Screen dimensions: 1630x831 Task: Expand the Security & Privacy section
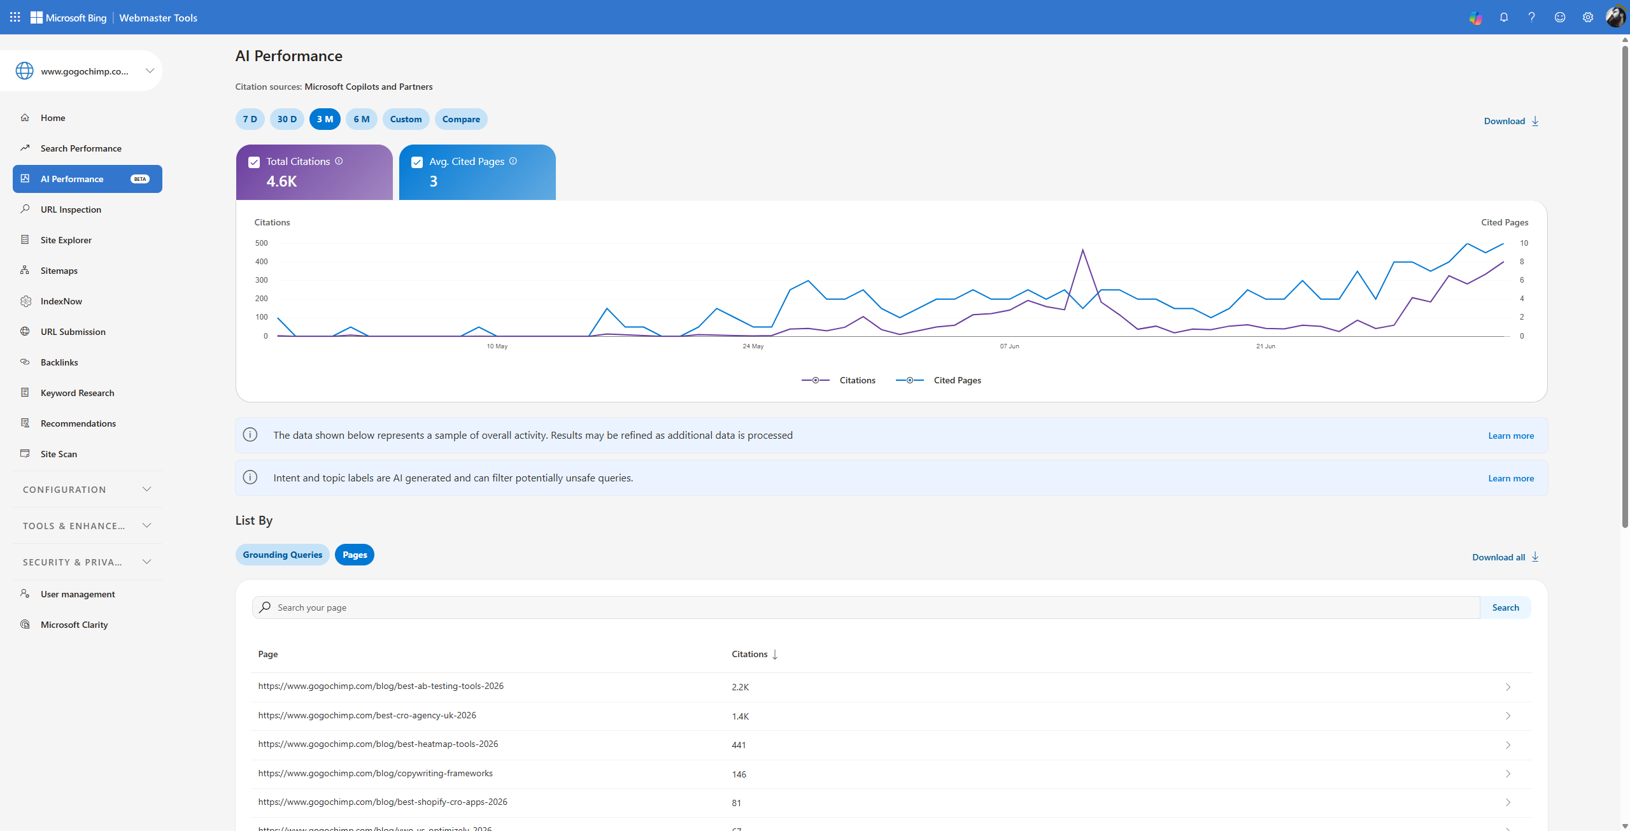[87, 562]
